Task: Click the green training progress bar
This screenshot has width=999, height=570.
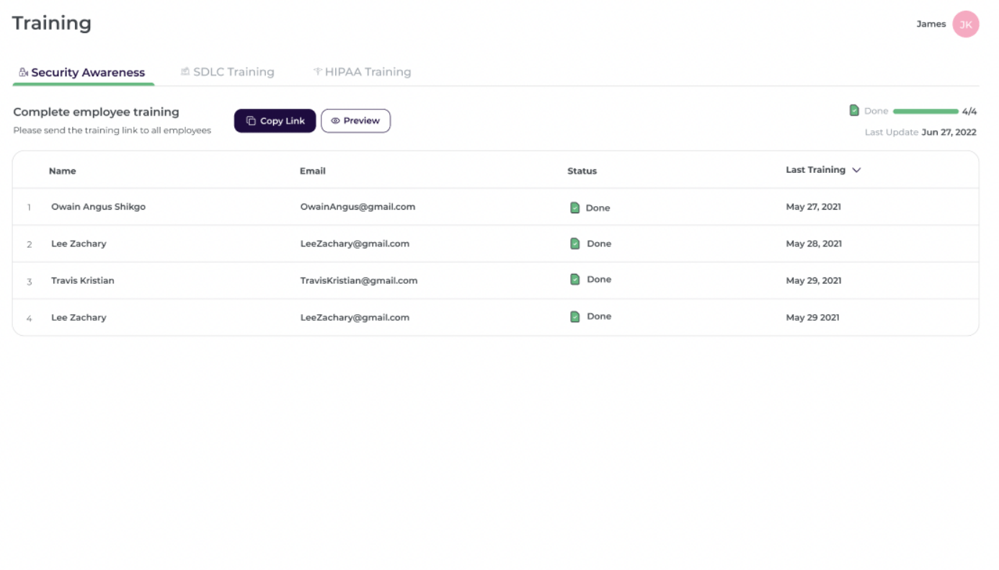Action: click(925, 112)
